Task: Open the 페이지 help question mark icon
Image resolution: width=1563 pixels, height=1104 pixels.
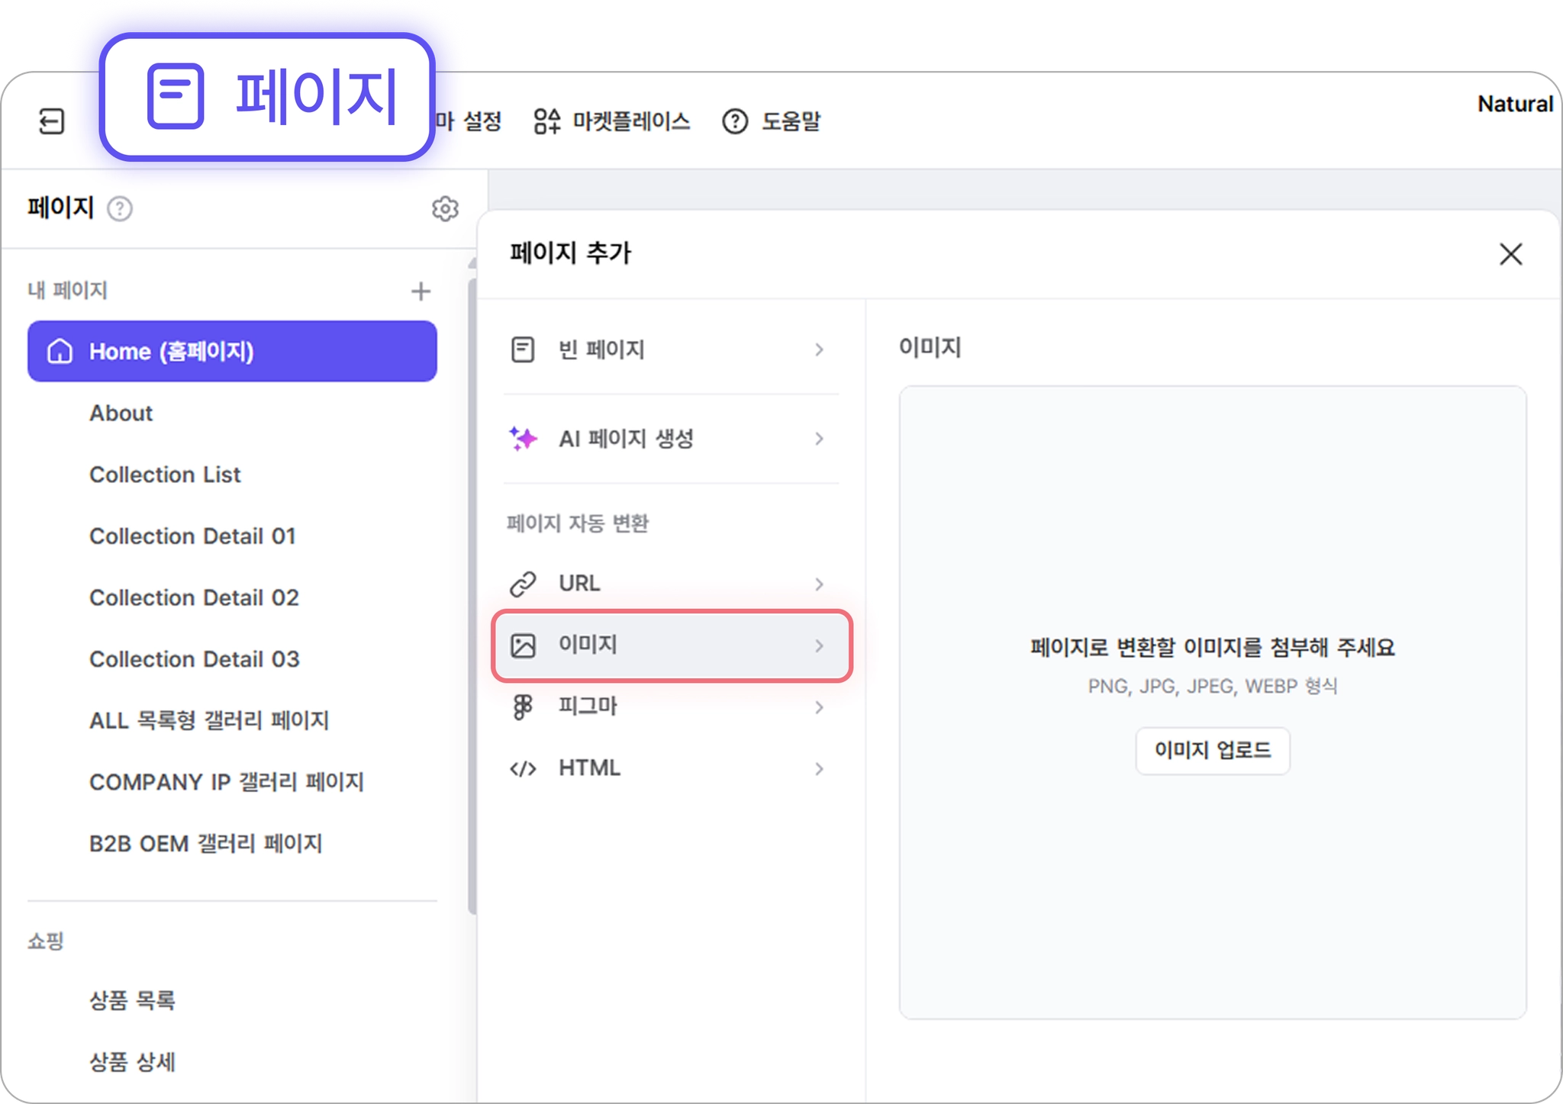Action: coord(120,208)
